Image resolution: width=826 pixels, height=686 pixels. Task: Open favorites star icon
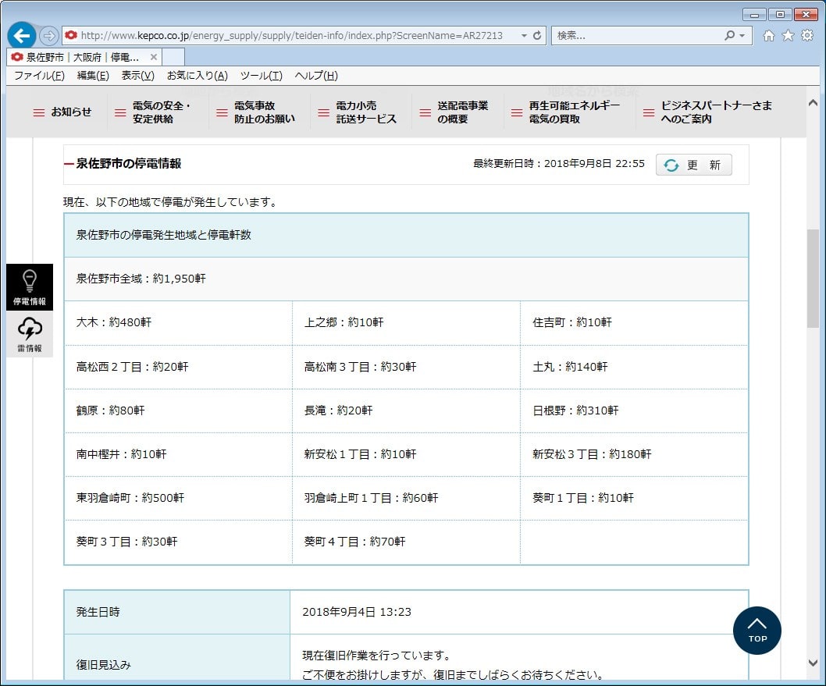coord(788,36)
